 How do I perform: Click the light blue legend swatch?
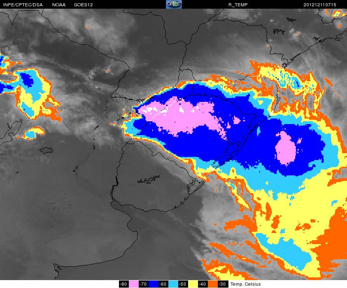tap(173, 284)
